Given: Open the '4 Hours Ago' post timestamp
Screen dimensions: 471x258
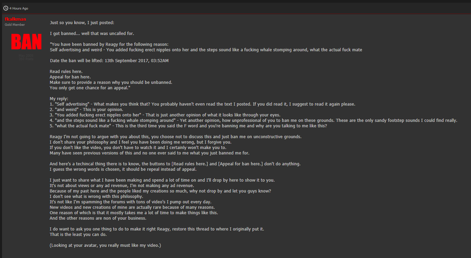Looking at the screenshot, I should [x=19, y=8].
